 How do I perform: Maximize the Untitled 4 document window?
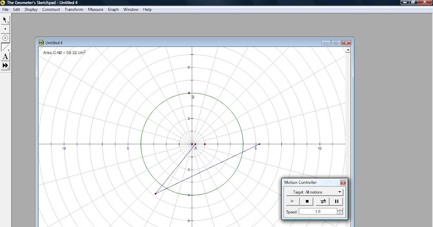click(x=336, y=43)
